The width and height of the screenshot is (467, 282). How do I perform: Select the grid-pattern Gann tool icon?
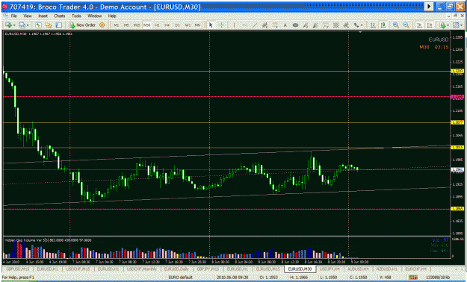click(336, 25)
